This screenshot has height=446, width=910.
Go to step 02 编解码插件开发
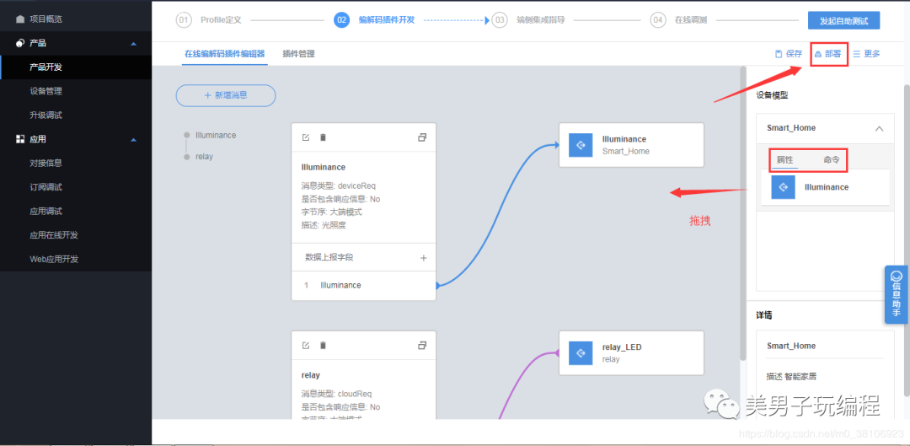click(374, 19)
